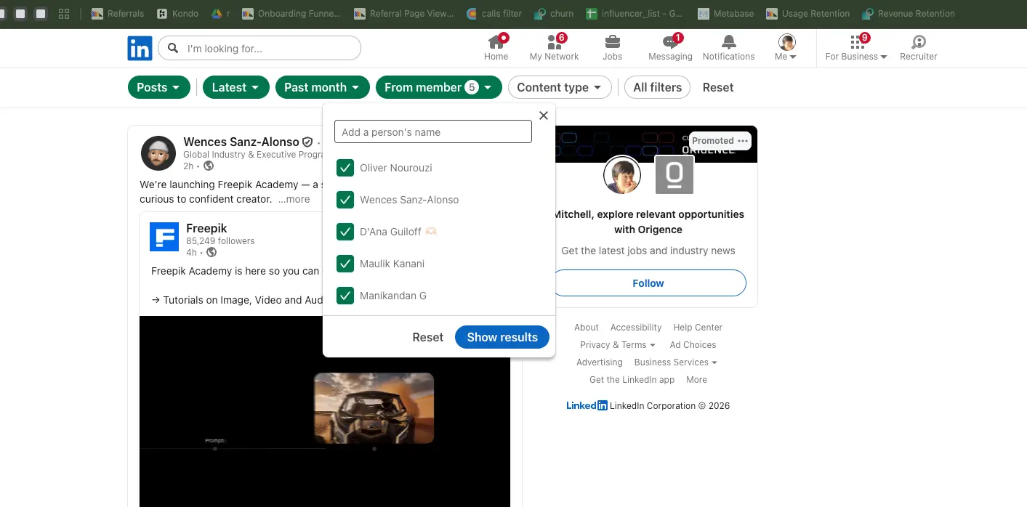Open the Posts filter dropdown
Screen dimensions: 1027x507
coord(159,87)
